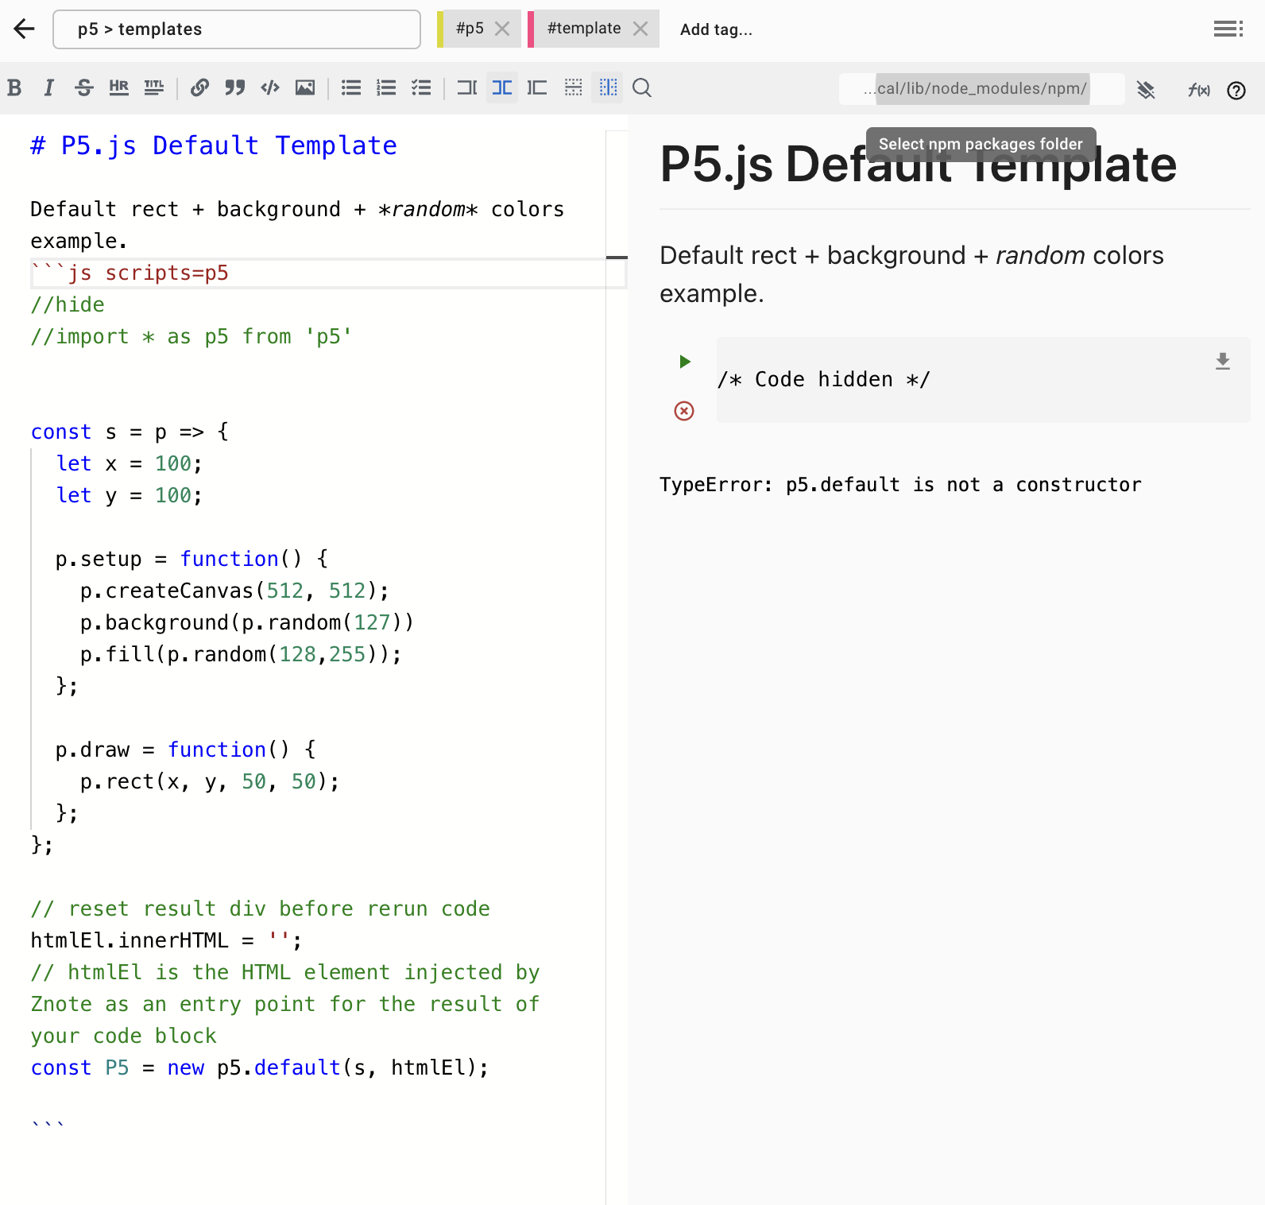The height and width of the screenshot is (1205, 1265).
Task: Insert a block quote
Action: point(234,88)
